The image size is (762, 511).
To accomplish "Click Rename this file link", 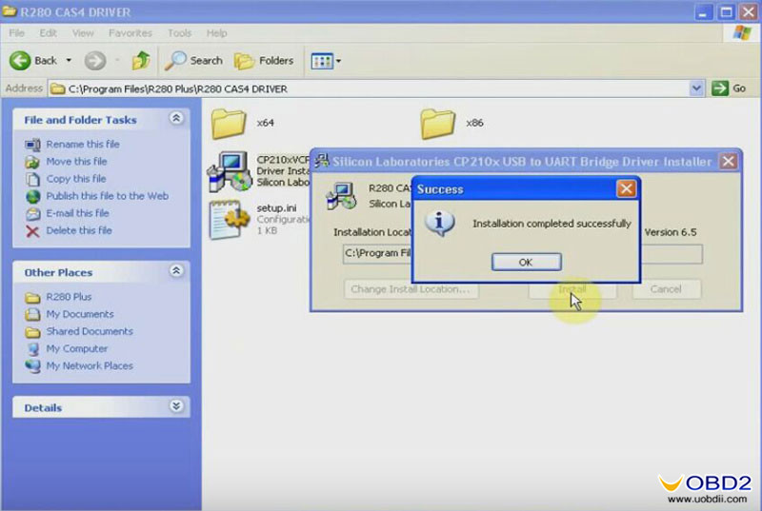I will 83,144.
